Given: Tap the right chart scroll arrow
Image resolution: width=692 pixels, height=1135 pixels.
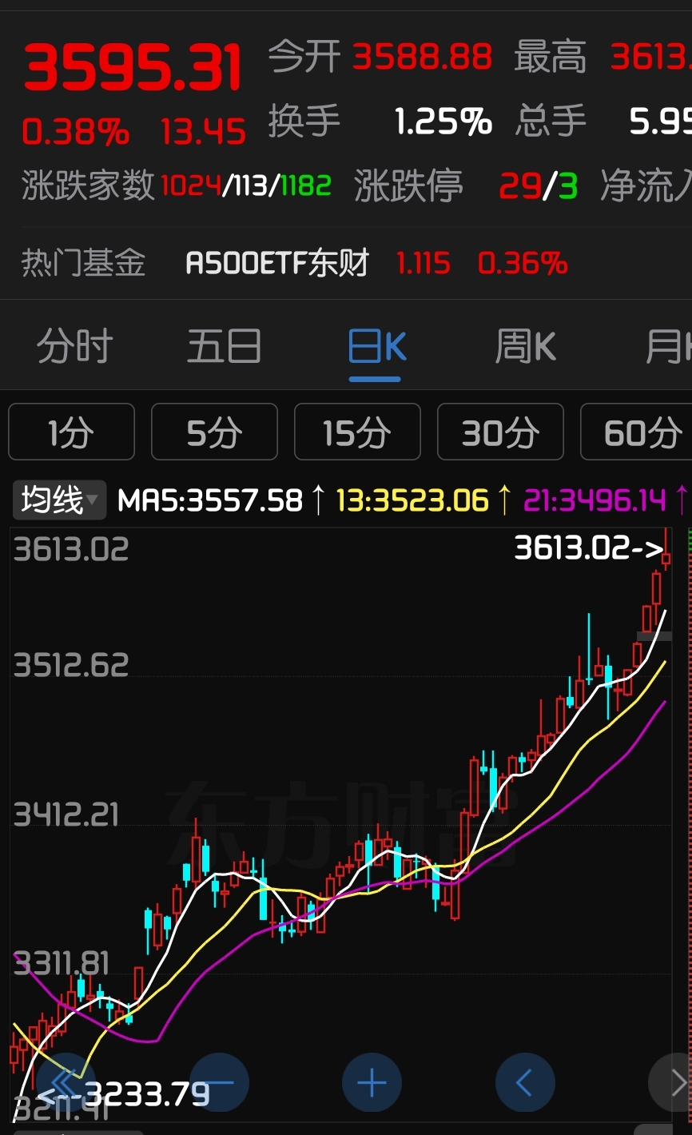Looking at the screenshot, I should pos(671,1083).
